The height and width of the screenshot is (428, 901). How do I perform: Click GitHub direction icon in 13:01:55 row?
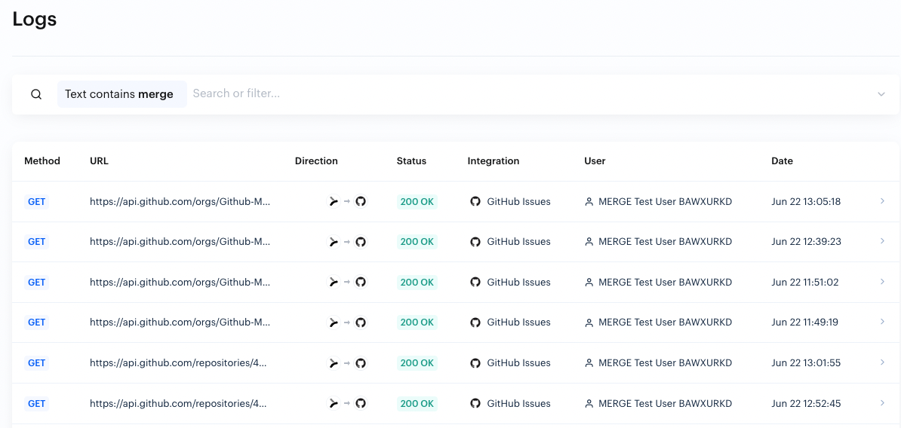[x=361, y=363]
